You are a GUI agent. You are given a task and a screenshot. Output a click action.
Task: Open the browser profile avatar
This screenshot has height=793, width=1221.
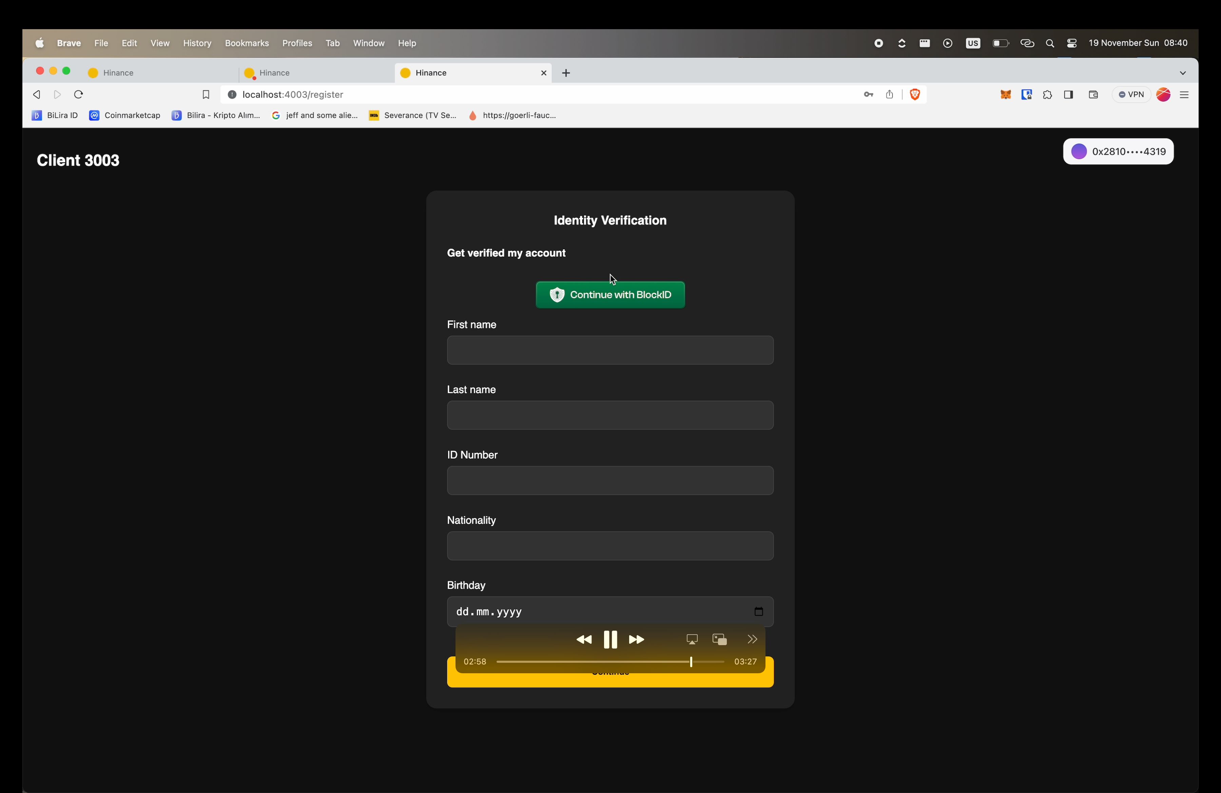(x=1164, y=94)
